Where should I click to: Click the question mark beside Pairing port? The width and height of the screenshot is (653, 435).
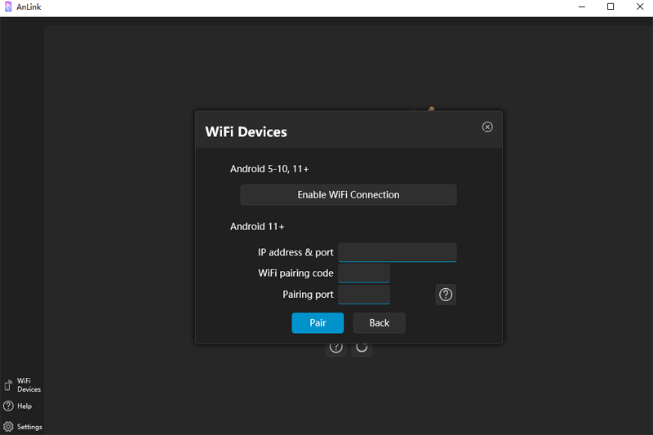(446, 295)
